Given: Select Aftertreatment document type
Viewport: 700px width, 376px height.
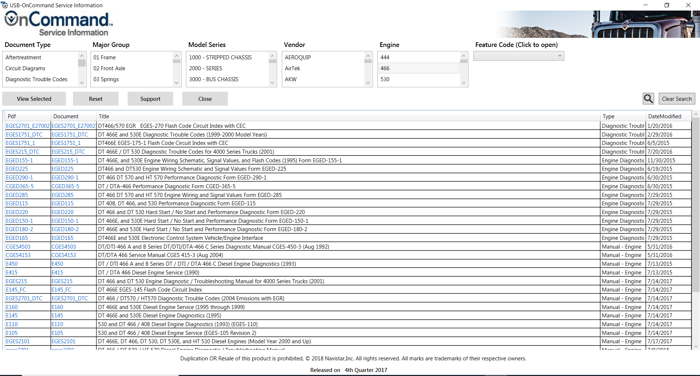Looking at the screenshot, I should tap(40, 57).
